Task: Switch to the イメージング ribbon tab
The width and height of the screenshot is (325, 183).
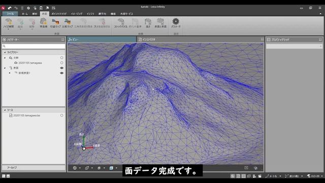Action: (x=77, y=14)
